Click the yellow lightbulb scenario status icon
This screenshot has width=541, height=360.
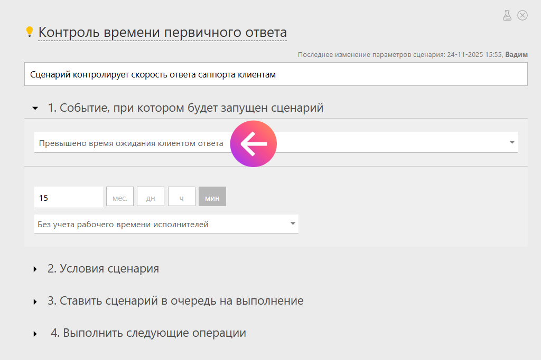[30, 32]
